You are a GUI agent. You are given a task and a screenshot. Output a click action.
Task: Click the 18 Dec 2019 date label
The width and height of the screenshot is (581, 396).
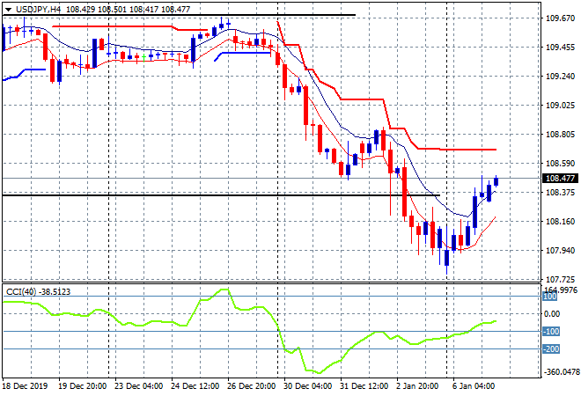(x=26, y=386)
